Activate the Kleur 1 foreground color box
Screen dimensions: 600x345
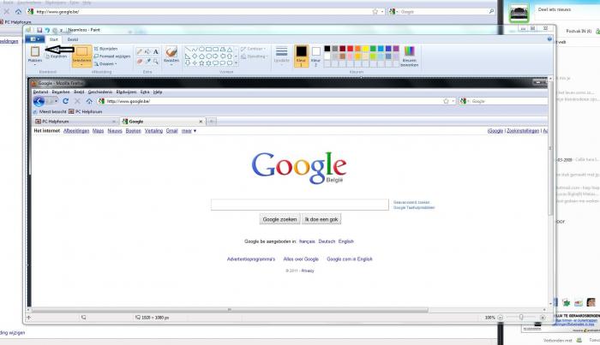(301, 56)
